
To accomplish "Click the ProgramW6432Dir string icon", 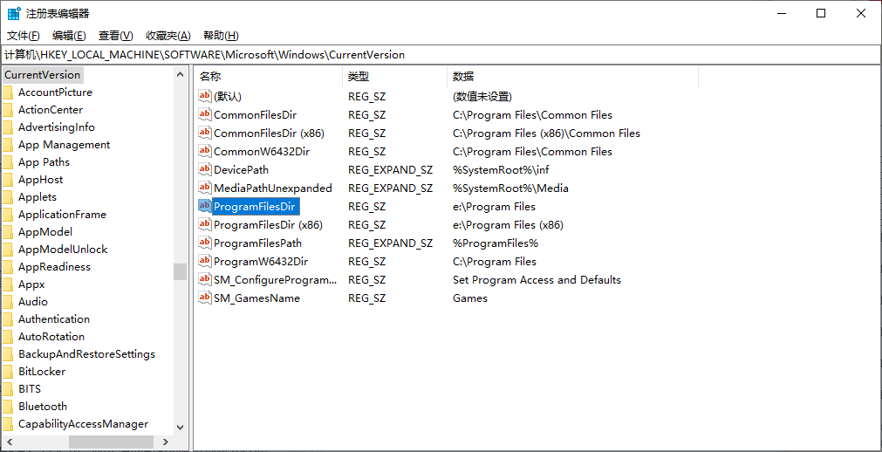I will pyautogui.click(x=205, y=261).
